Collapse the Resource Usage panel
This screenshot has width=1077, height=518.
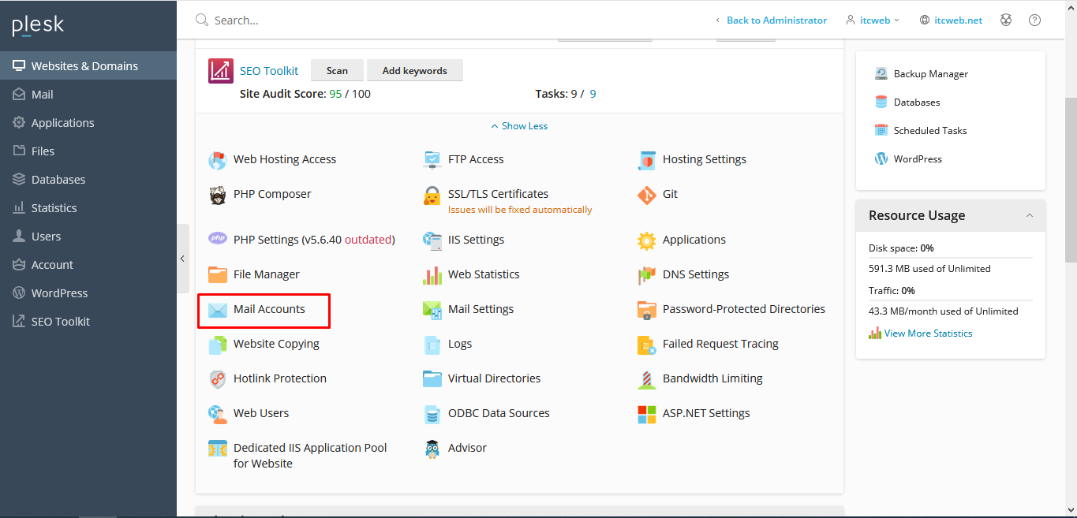pyautogui.click(x=1029, y=216)
